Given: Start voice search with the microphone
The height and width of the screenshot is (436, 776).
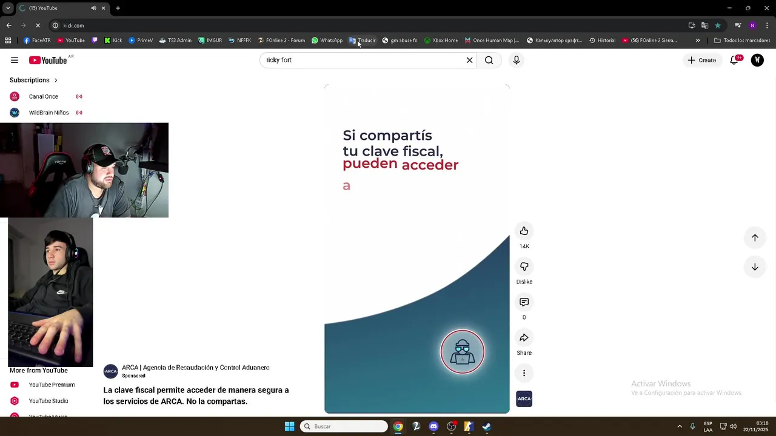Looking at the screenshot, I should [517, 60].
